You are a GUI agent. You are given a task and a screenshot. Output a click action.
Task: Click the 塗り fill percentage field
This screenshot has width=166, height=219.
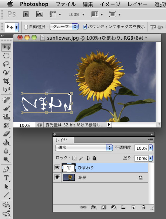point(142,158)
